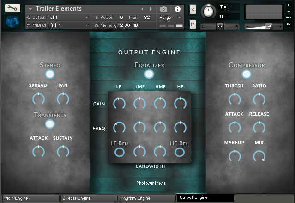The image size is (295, 203).
Task: Click the volume slider in the header
Action: [264, 26]
